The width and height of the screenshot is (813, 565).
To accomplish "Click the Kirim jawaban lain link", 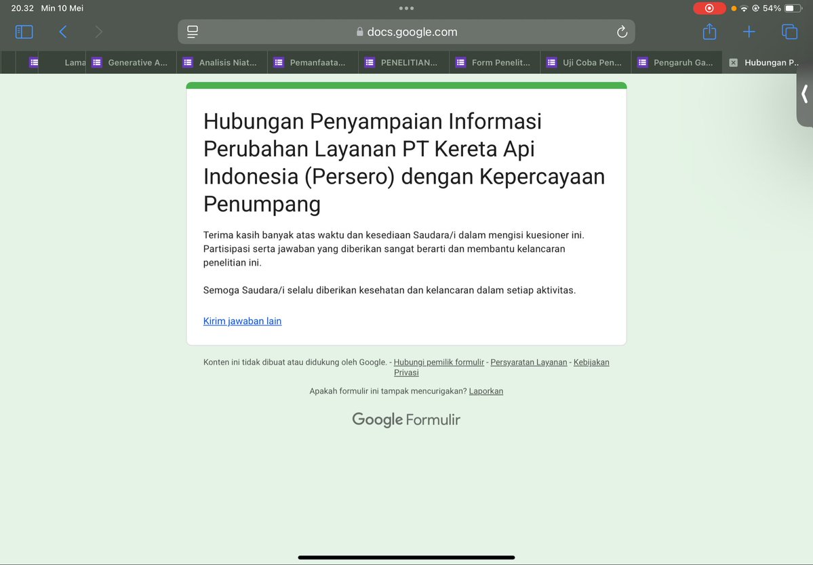I will pyautogui.click(x=242, y=321).
